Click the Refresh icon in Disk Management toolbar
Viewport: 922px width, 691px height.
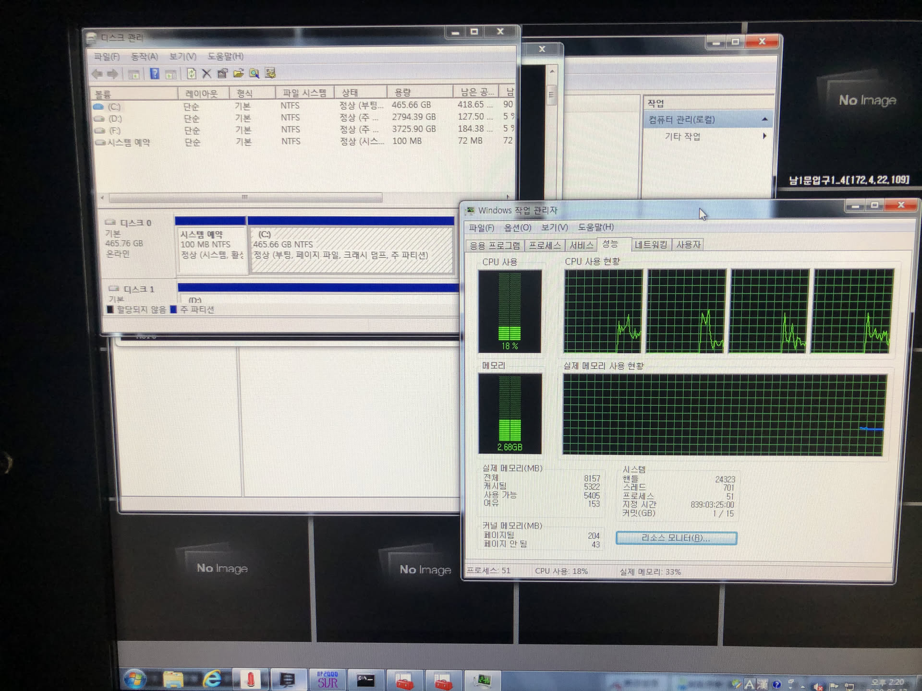click(x=191, y=73)
